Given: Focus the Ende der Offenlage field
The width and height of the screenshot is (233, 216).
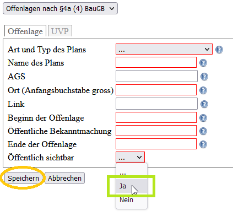Looking at the screenshot, I should 156,144.
